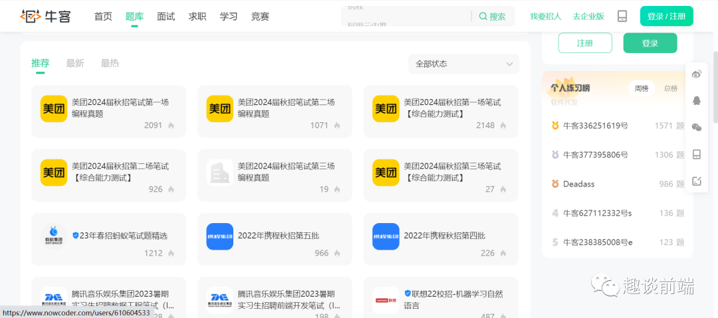Open 美团2024届秋招第三场笔试【综合能力测试】
The height and width of the screenshot is (318, 718).
(x=453, y=171)
